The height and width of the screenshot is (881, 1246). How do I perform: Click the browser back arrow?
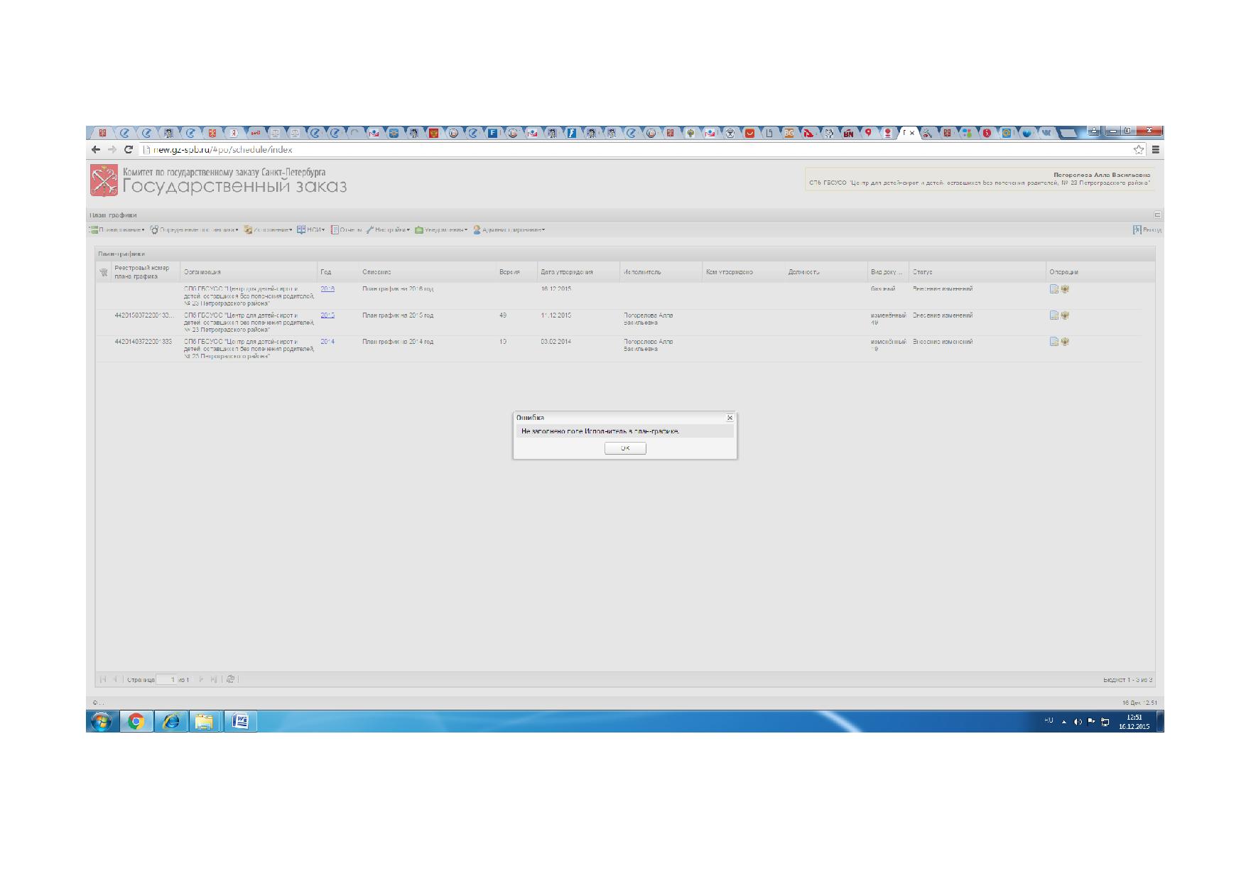point(96,150)
